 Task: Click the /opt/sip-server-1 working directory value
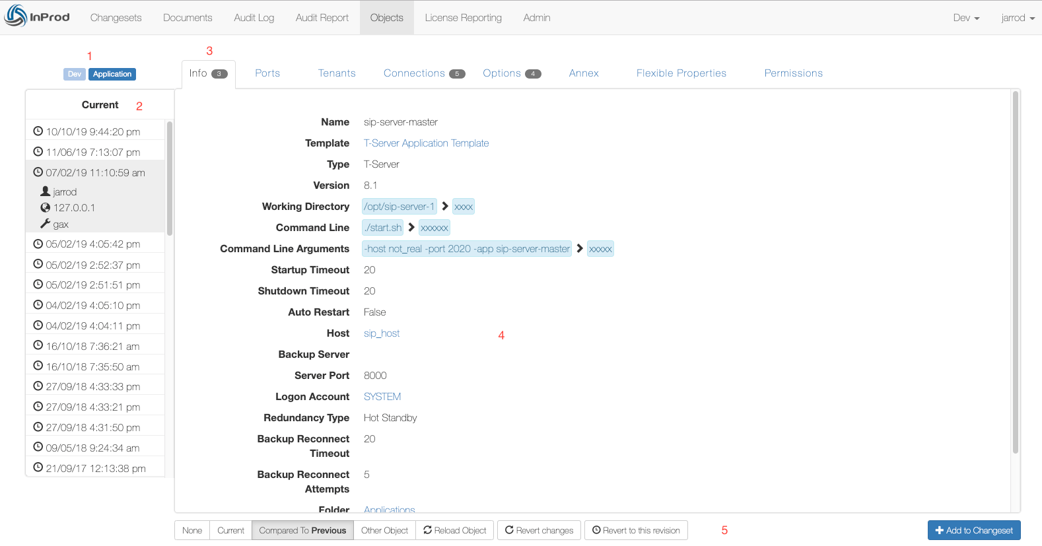tap(399, 207)
